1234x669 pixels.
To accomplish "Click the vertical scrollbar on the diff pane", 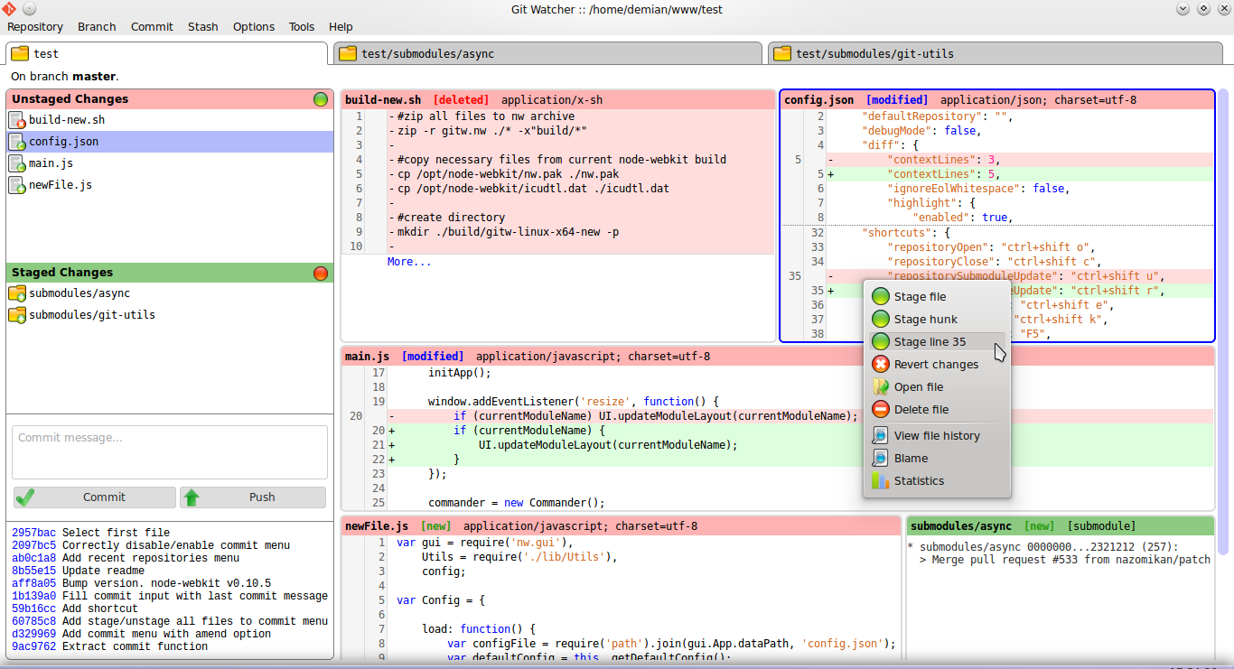I will pyautogui.click(x=1222, y=316).
